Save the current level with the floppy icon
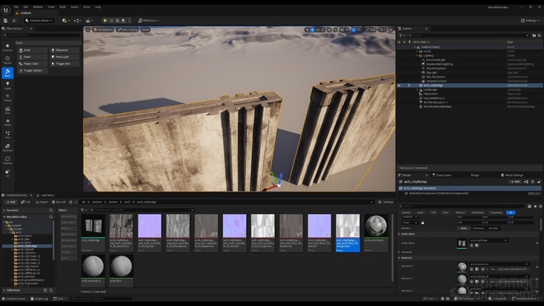544x306 pixels. tap(5, 21)
